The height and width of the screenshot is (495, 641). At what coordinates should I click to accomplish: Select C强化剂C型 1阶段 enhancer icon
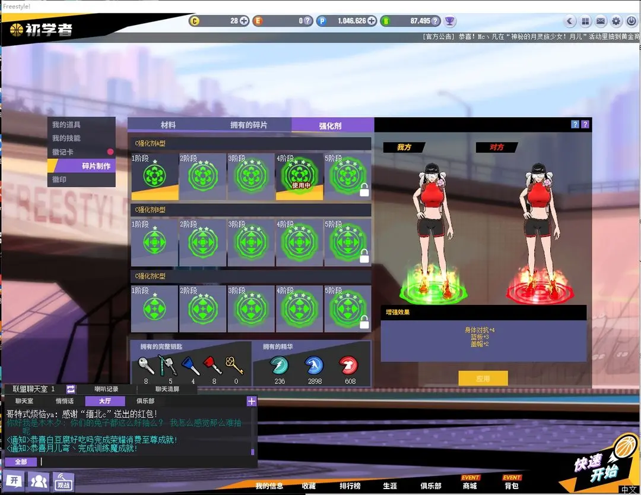[154, 309]
